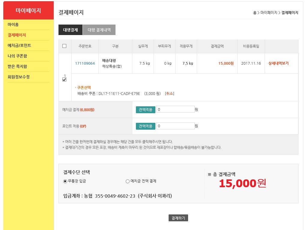Image resolution: width=306 pixels, height=230 pixels.
Task: Open the 대행결제 tab
Action: pyautogui.click(x=70, y=30)
